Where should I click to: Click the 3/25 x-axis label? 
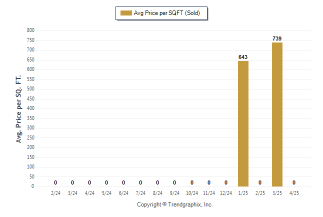pyautogui.click(x=277, y=193)
